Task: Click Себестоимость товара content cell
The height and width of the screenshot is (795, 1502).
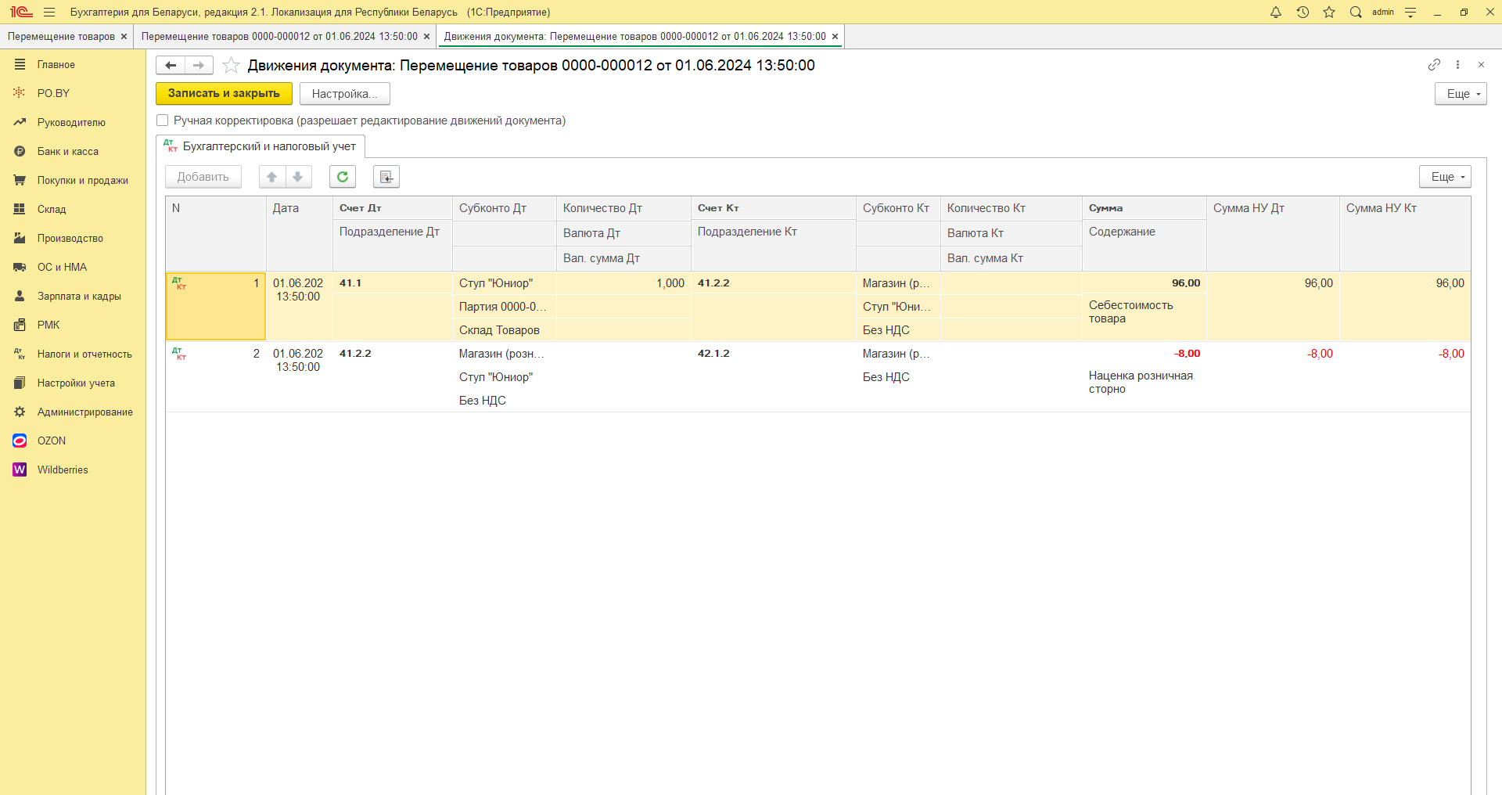Action: click(x=1144, y=311)
